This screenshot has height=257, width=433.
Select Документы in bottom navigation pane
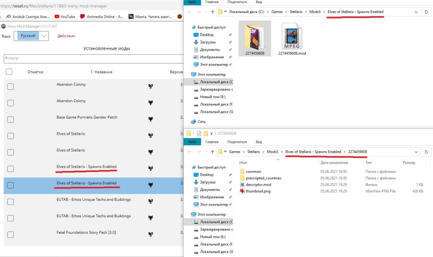click(210, 190)
